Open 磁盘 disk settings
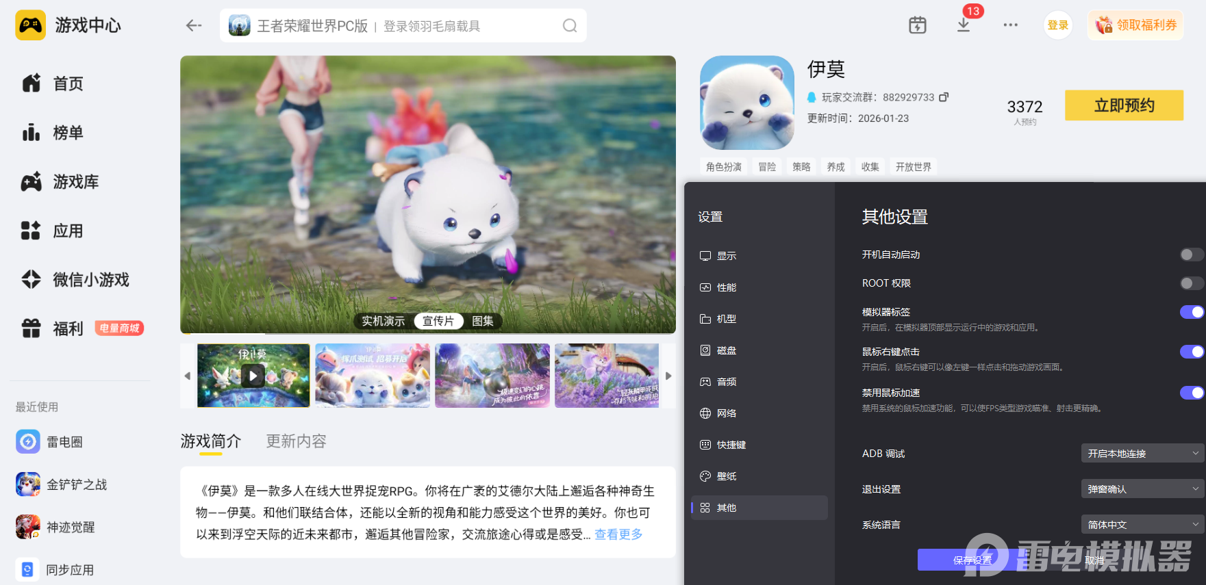 click(x=759, y=350)
